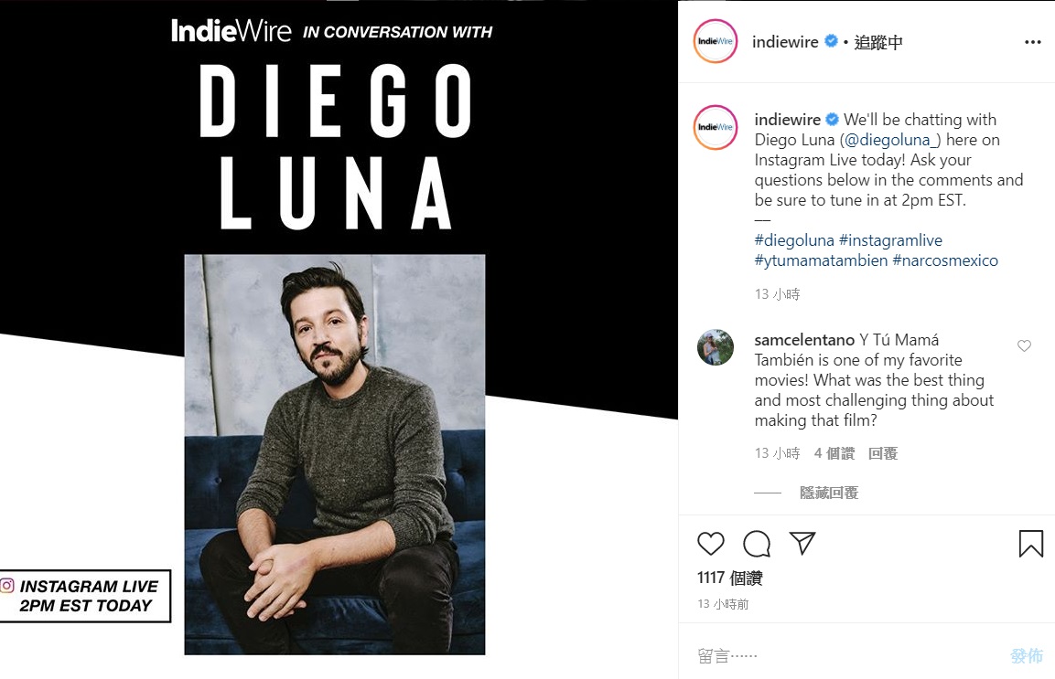Image resolution: width=1055 pixels, height=679 pixels.
Task: Click the indiewire avatar beside the caption
Action: pyautogui.click(x=716, y=127)
